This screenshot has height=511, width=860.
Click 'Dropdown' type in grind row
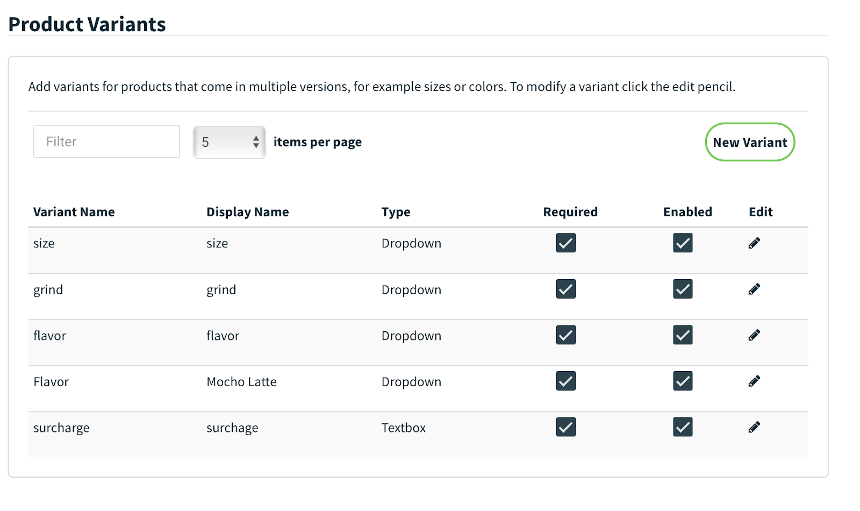(x=411, y=290)
